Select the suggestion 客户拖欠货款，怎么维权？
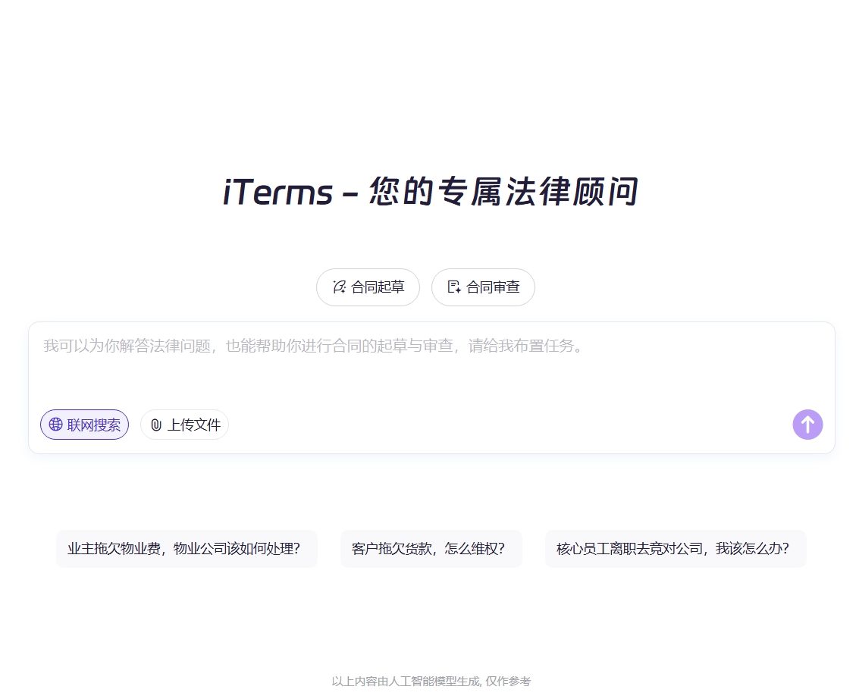Viewport: 859px width, 699px height. coord(431,549)
